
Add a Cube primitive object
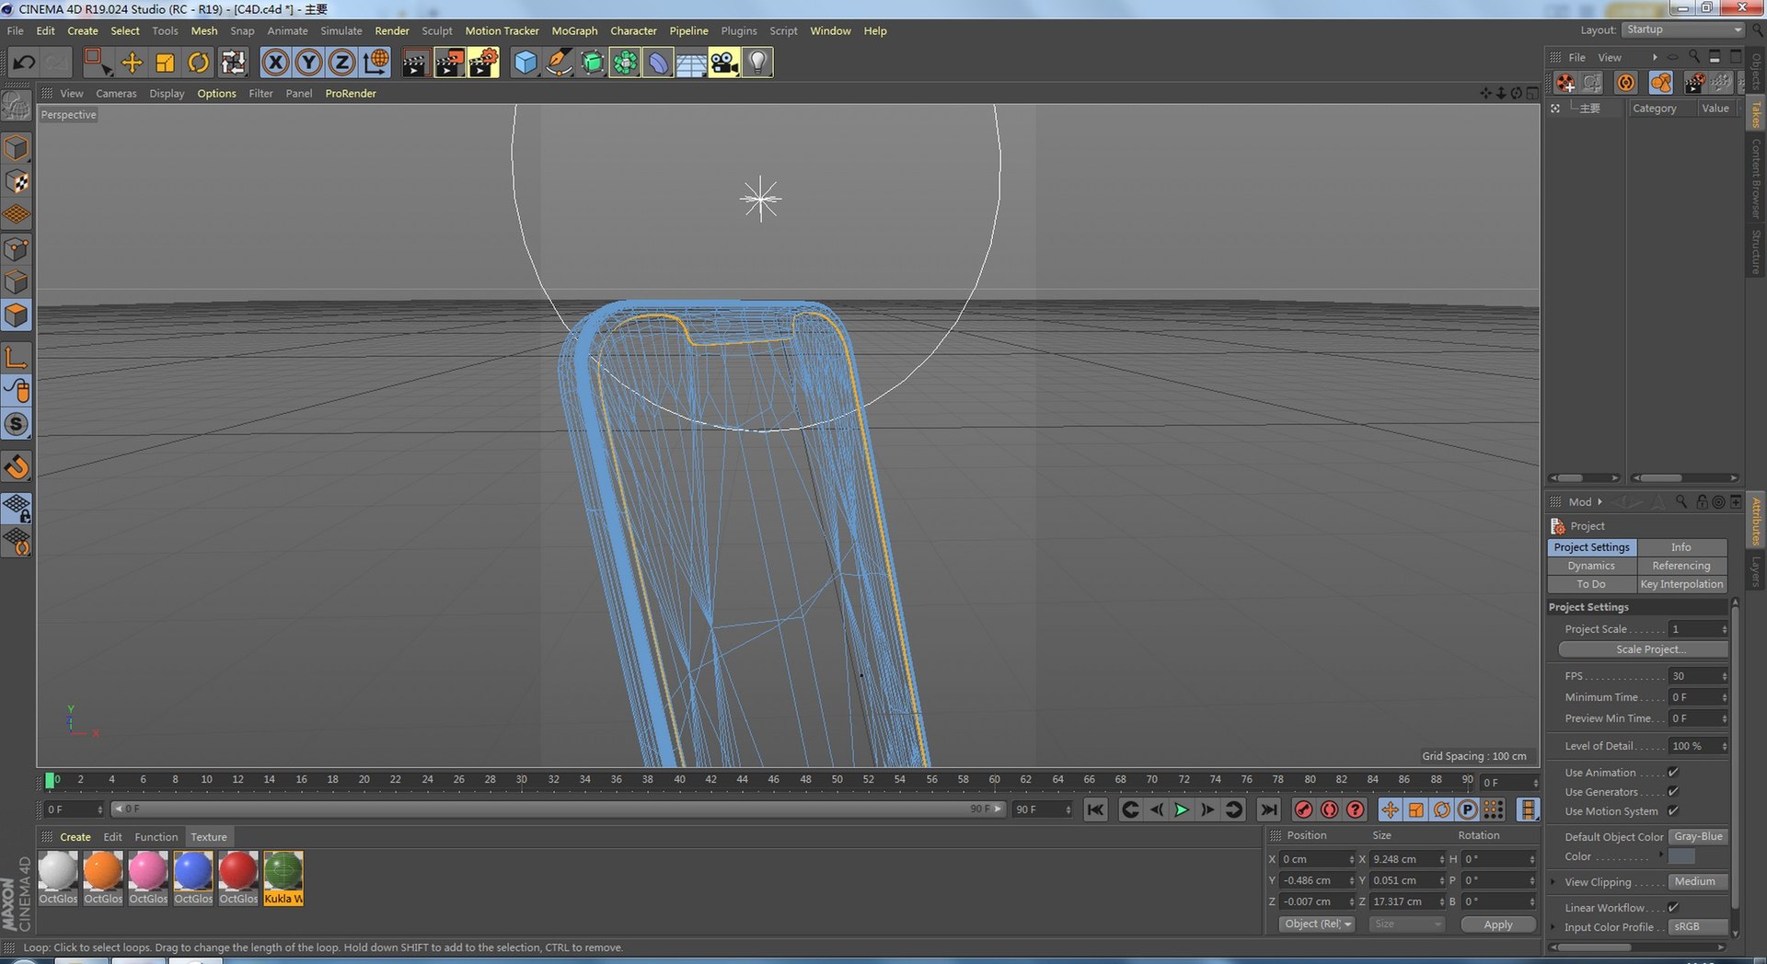tap(525, 63)
